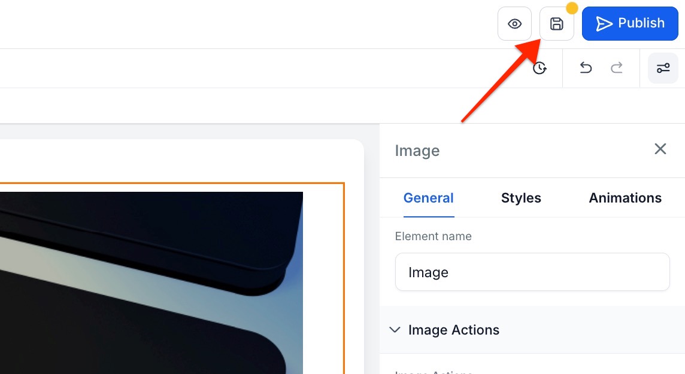Undo the last change
685x374 pixels.
586,68
